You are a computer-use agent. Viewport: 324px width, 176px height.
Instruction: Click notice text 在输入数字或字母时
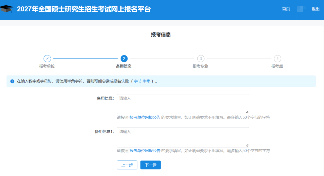tap(34, 81)
